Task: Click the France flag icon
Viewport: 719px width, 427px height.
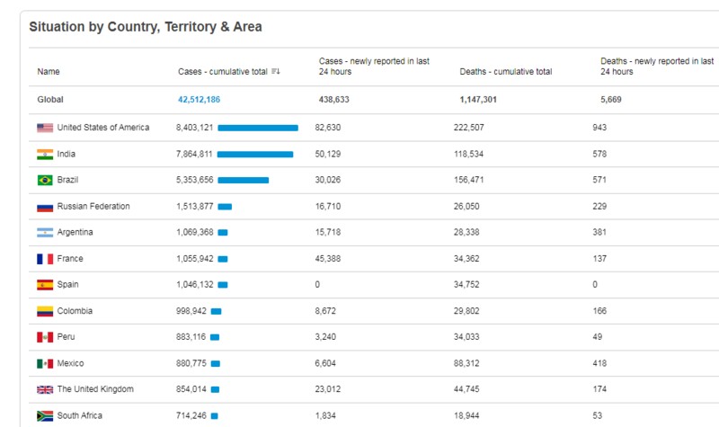Action: point(45,259)
